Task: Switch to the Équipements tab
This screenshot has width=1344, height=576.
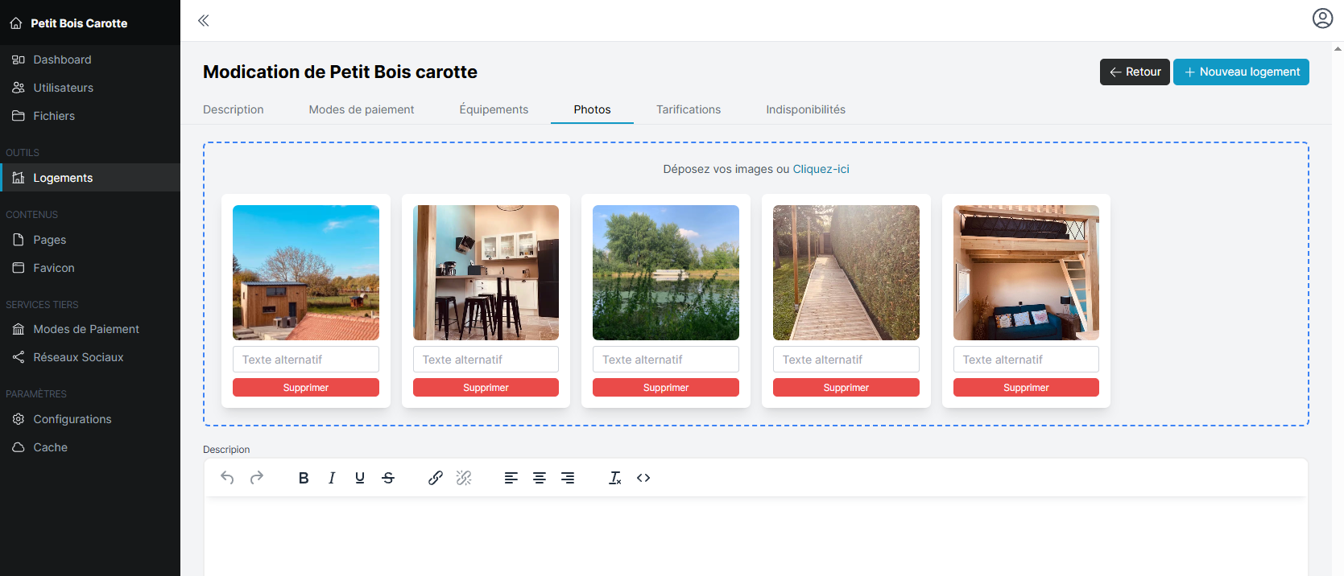Action: click(494, 109)
